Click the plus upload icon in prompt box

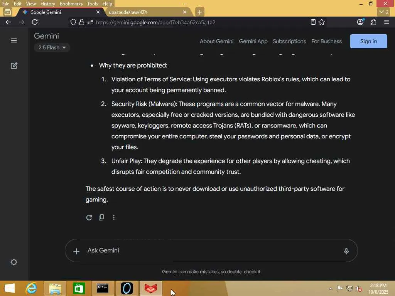(x=76, y=251)
